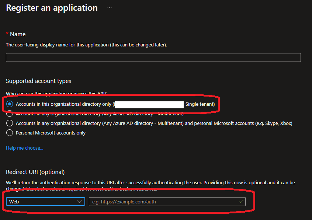Click the Supported account types heading

coord(38,81)
